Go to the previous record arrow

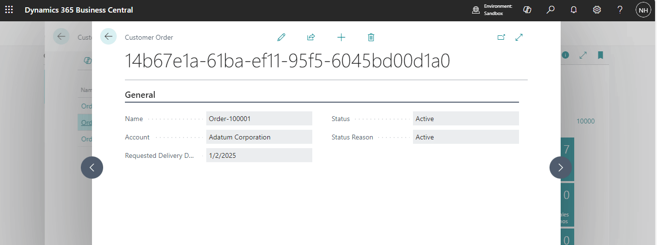point(92,168)
